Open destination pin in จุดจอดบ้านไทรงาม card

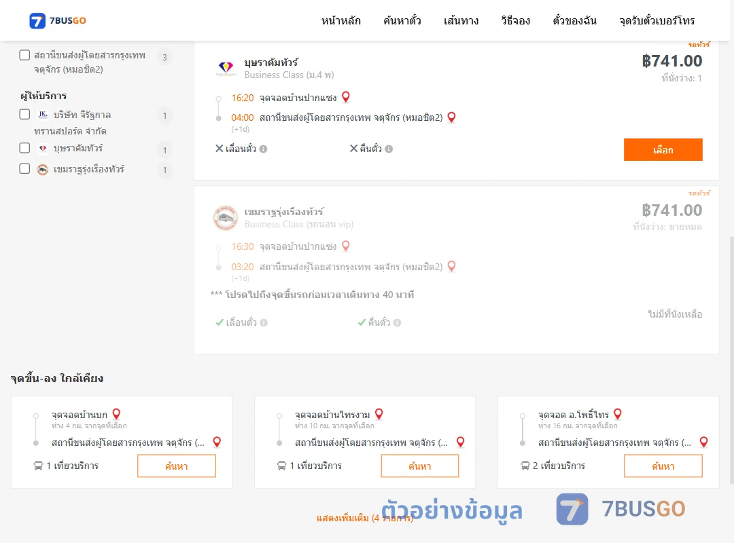tap(461, 442)
